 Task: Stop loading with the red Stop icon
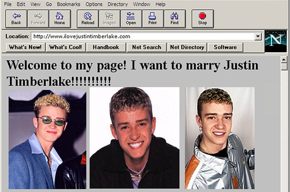[x=202, y=16]
